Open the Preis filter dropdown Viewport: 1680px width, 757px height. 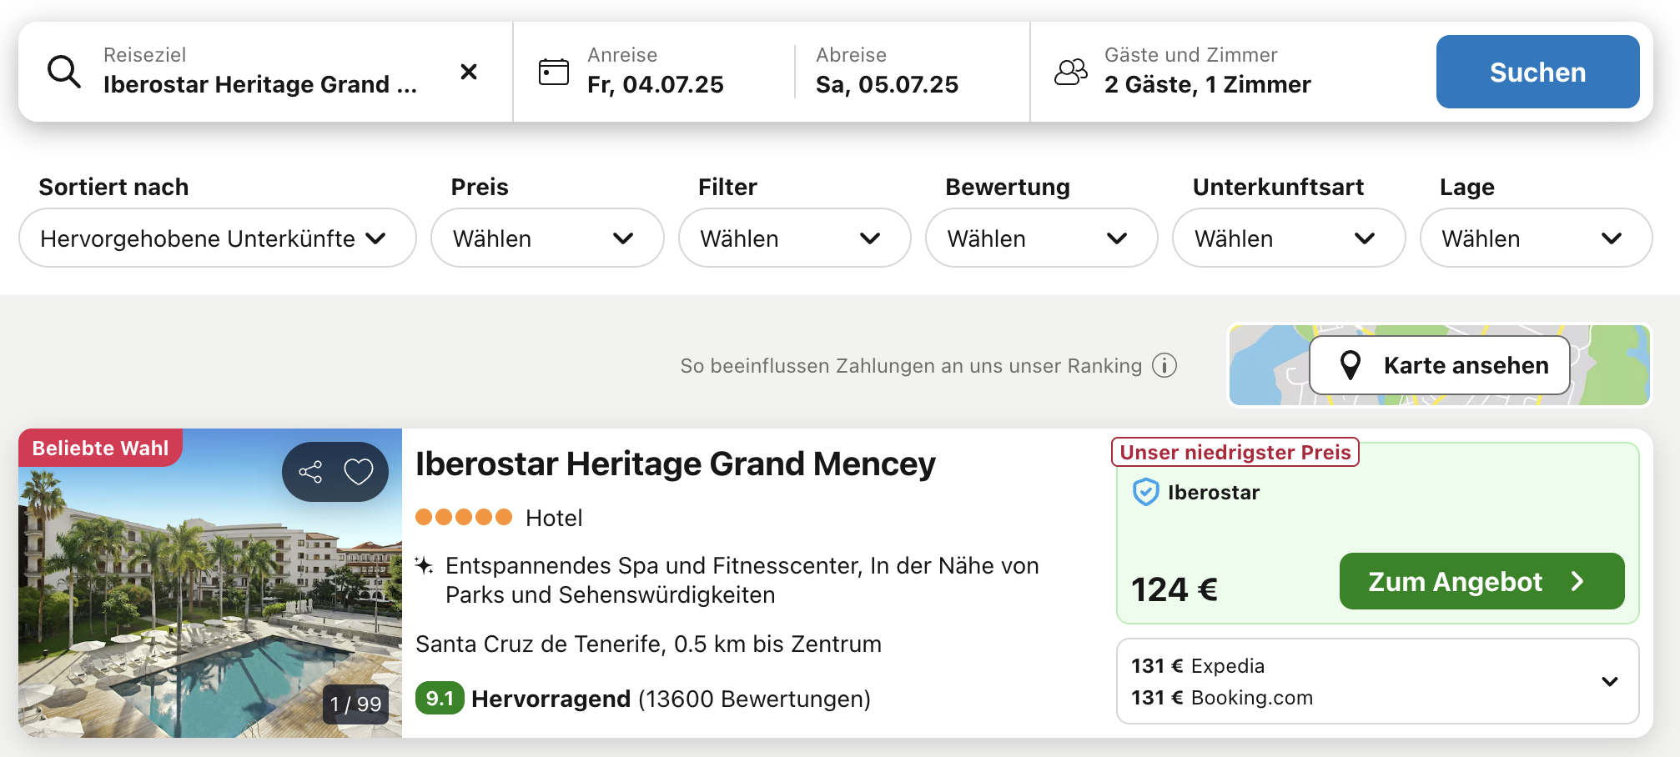(547, 238)
